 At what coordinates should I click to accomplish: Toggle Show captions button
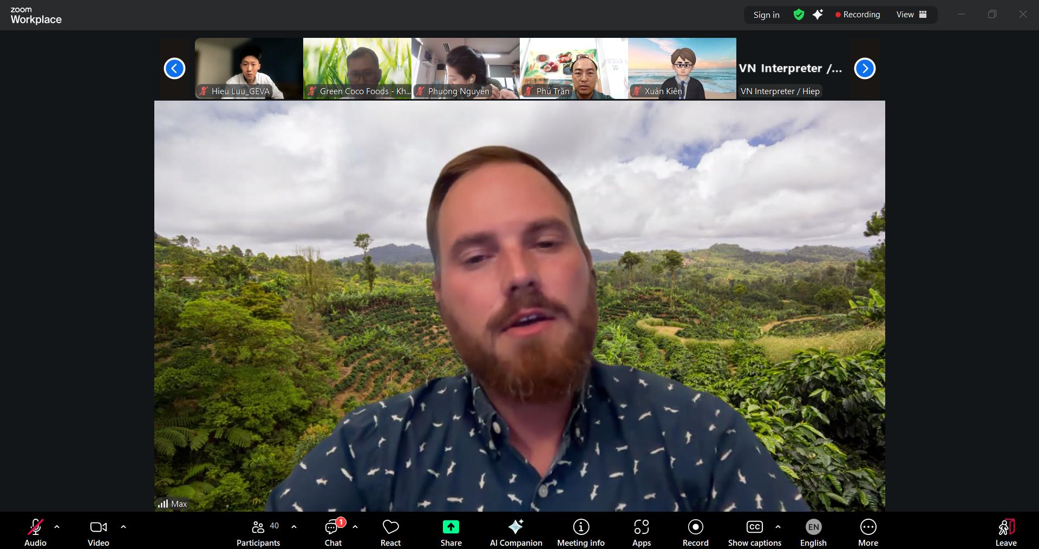pos(754,533)
